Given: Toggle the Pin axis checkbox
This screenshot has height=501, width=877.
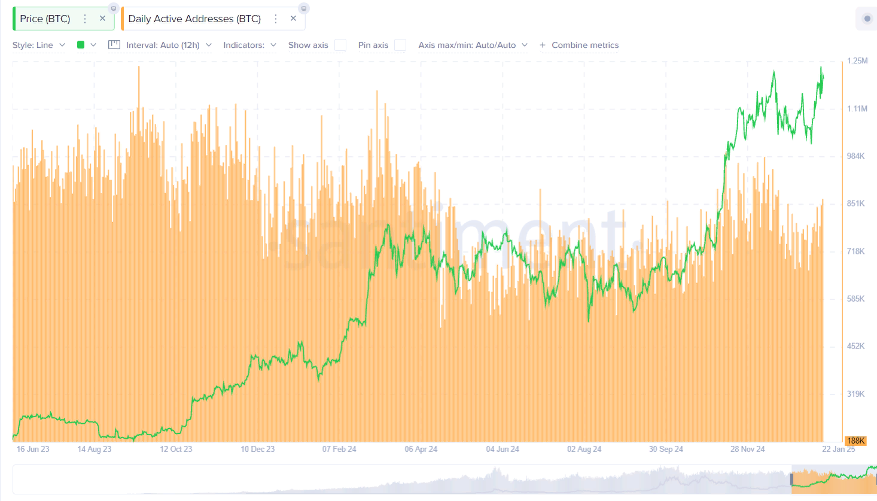Looking at the screenshot, I should tap(400, 45).
